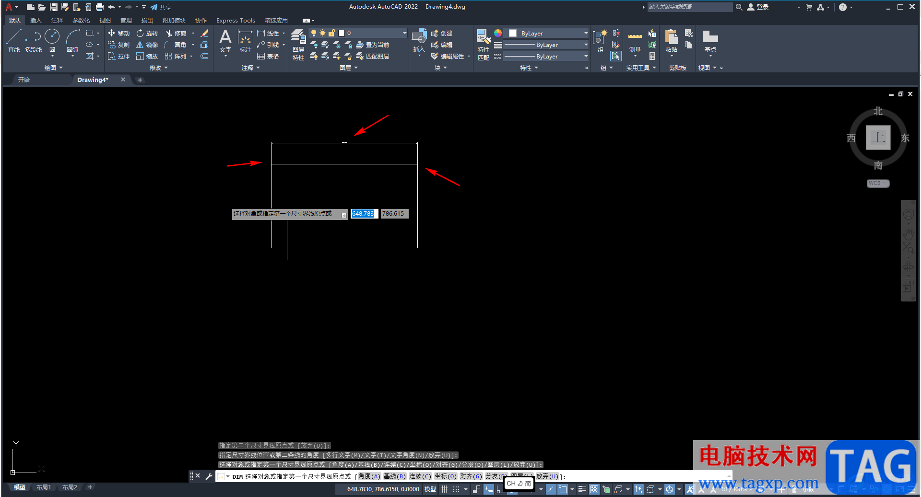This screenshot has width=921, height=497.
Task: Click the DIM command line input
Action: click(x=472, y=476)
